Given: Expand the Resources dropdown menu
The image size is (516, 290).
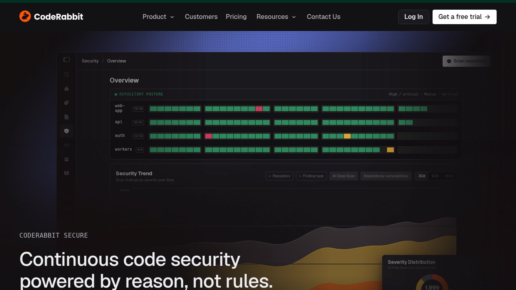Looking at the screenshot, I should tap(276, 17).
